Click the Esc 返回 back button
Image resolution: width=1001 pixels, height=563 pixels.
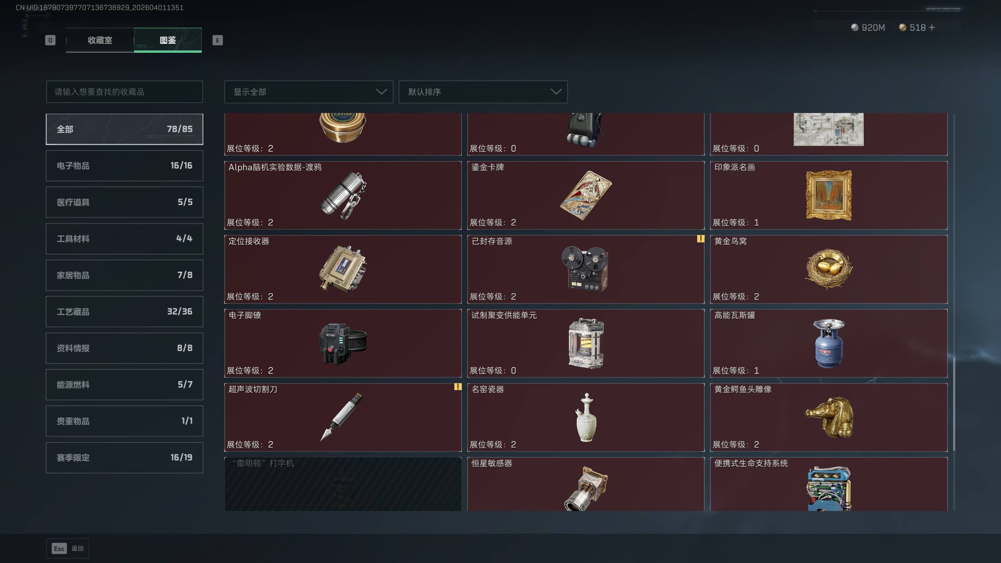click(x=68, y=549)
